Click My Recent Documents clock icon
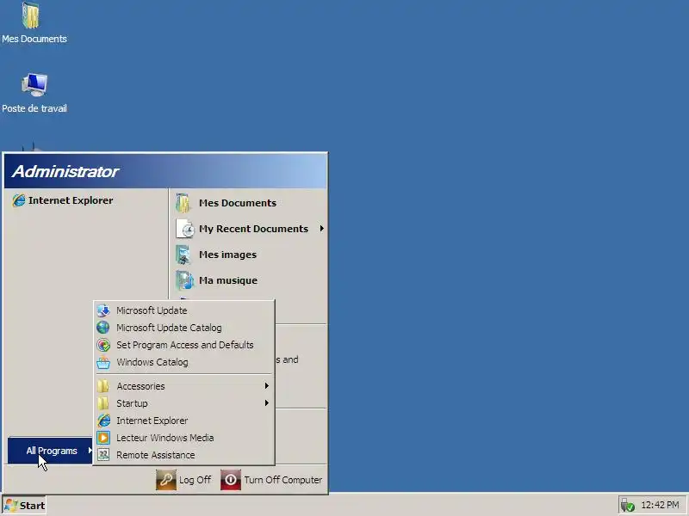689x516 pixels. 185,229
